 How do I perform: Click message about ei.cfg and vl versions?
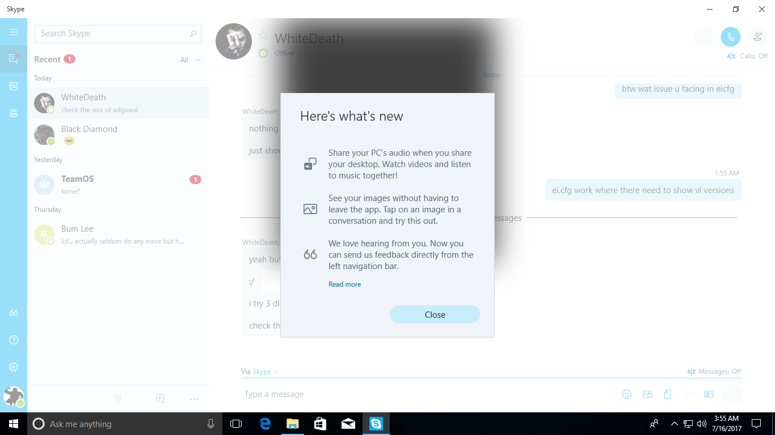(643, 190)
